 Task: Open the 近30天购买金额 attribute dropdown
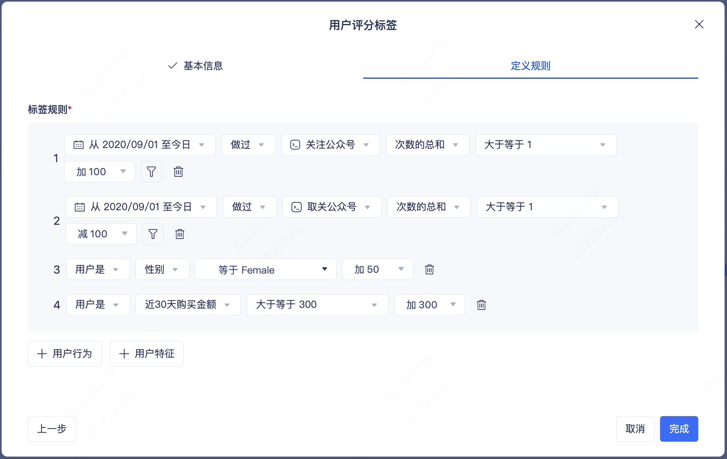click(x=188, y=305)
